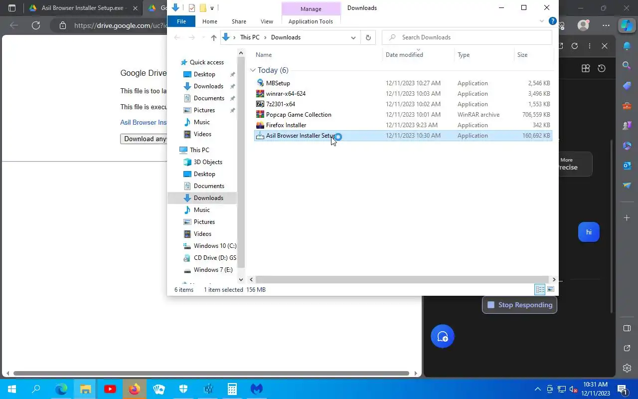Add a sidebar app with the plus icon
Image resolution: width=638 pixels, height=399 pixels.
coord(627,218)
